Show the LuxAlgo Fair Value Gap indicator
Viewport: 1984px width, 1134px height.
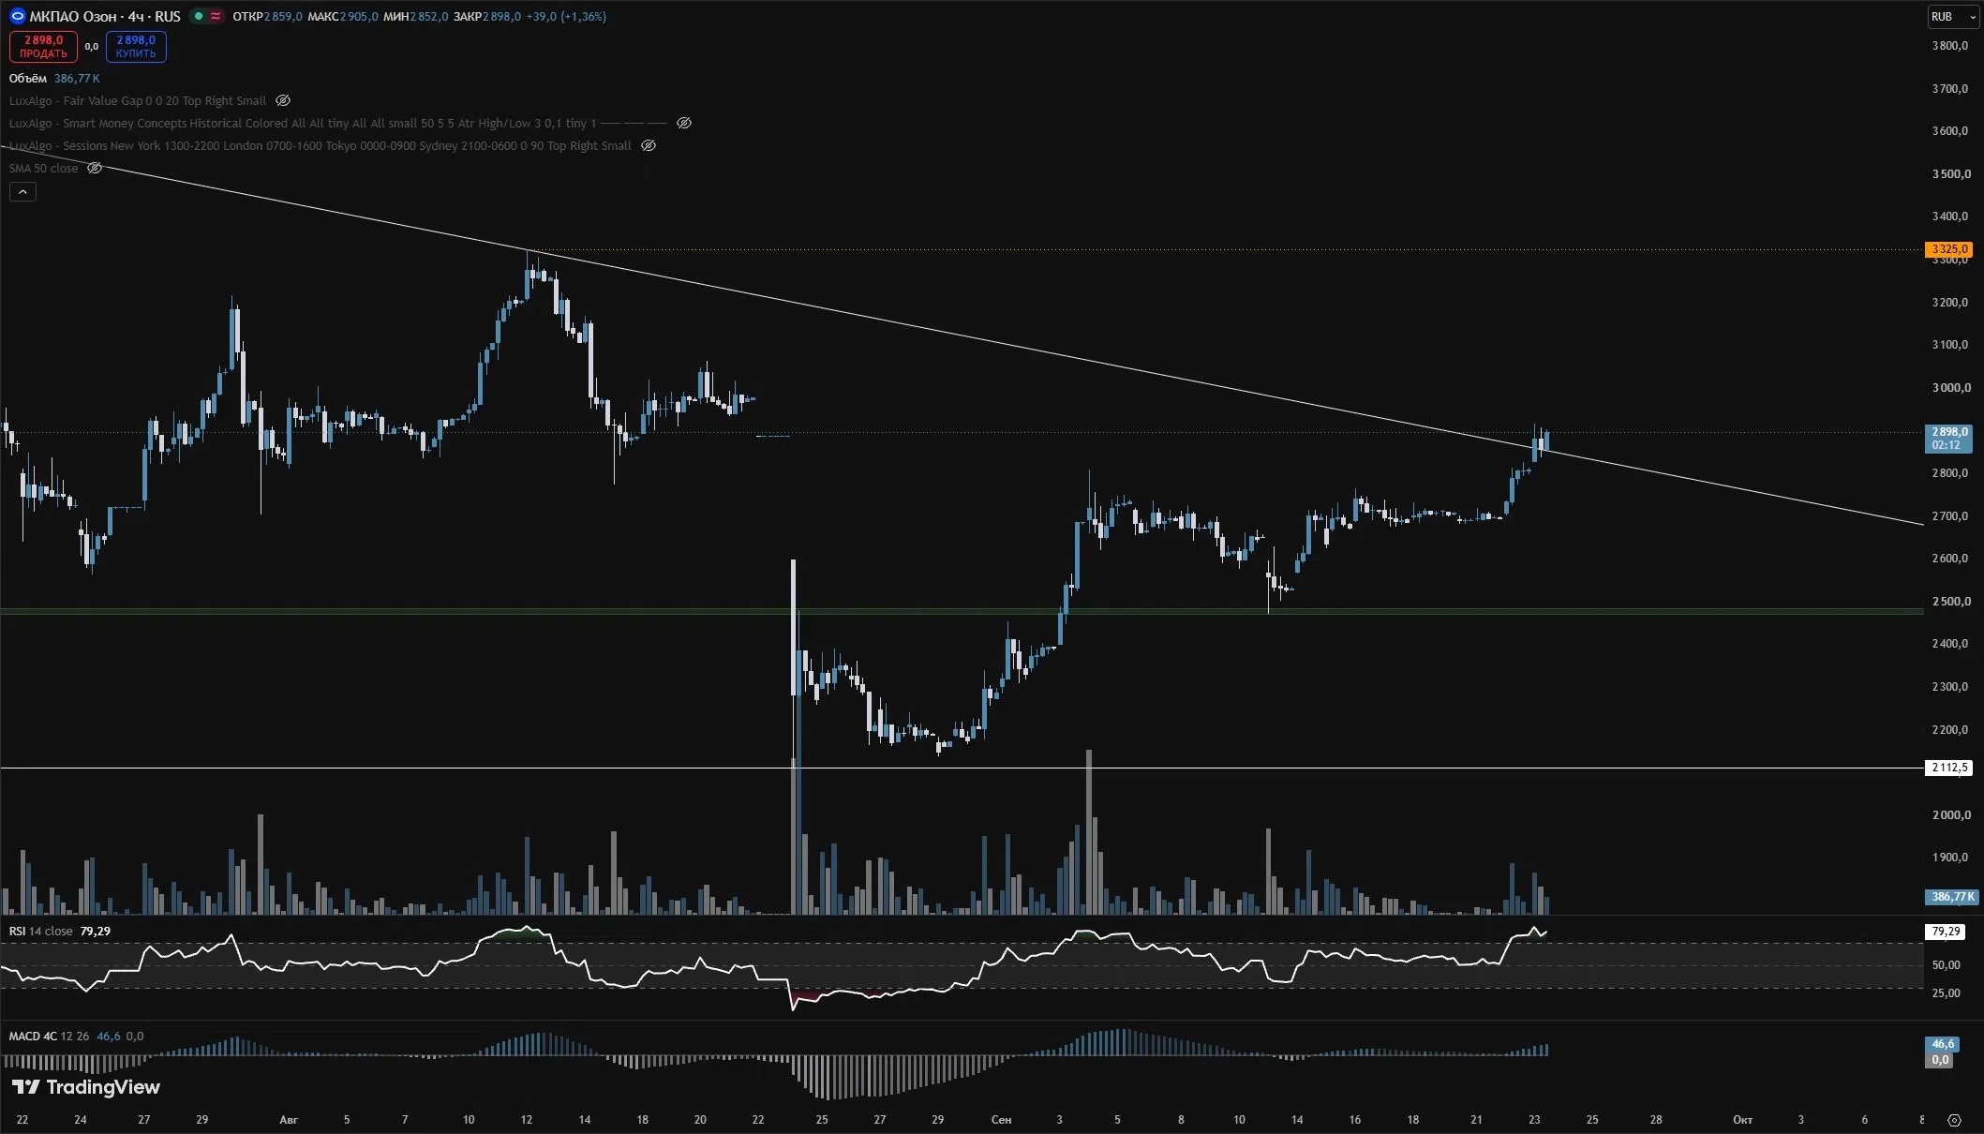click(283, 100)
